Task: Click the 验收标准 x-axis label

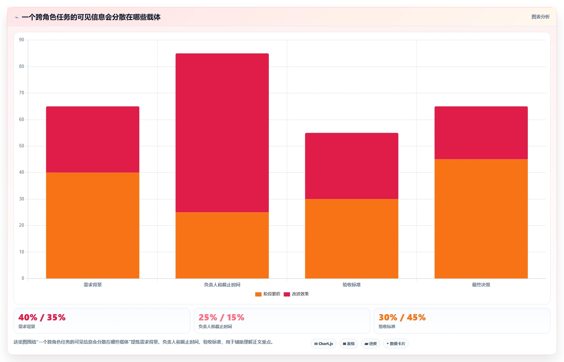Action: [x=352, y=285]
